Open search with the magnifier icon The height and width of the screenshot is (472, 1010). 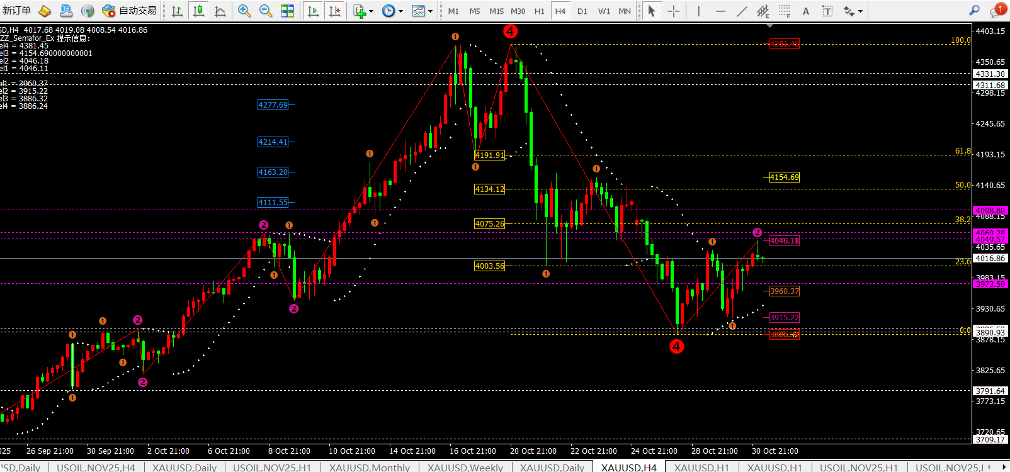[x=974, y=11]
